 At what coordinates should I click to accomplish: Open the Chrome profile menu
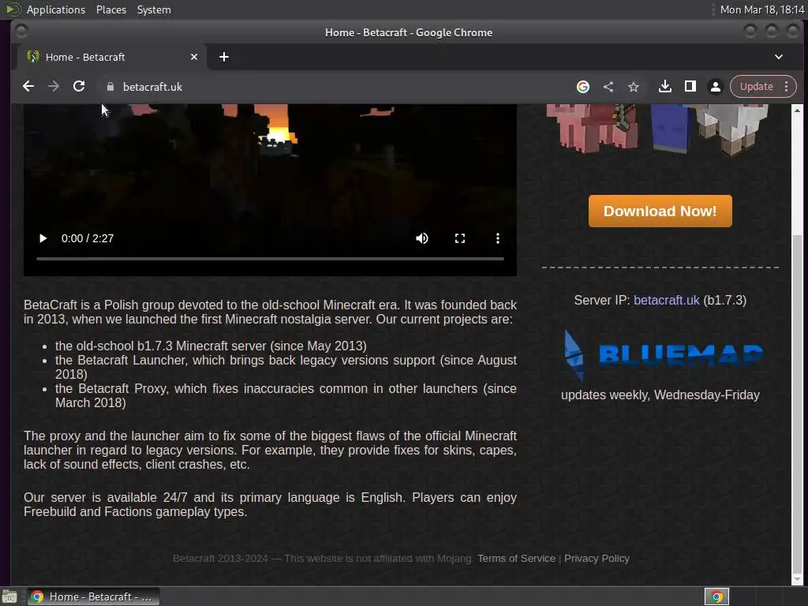(x=715, y=87)
